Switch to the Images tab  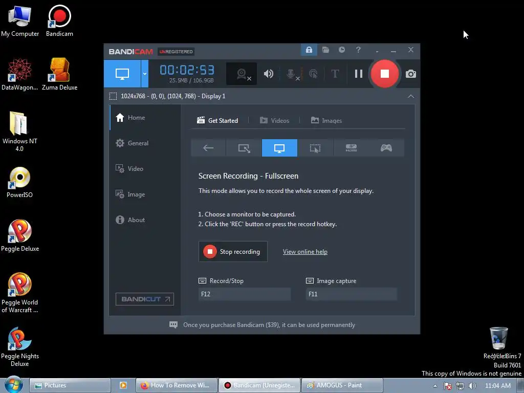pos(326,121)
